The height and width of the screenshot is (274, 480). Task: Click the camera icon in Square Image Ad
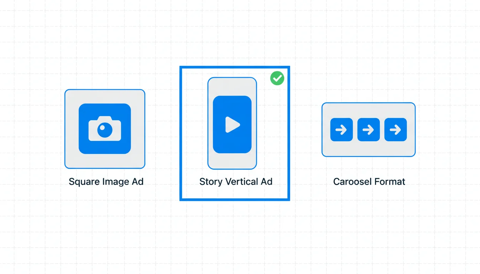tap(105, 129)
